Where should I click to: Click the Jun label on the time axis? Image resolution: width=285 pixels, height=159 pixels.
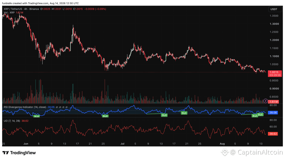[x=26, y=144]
